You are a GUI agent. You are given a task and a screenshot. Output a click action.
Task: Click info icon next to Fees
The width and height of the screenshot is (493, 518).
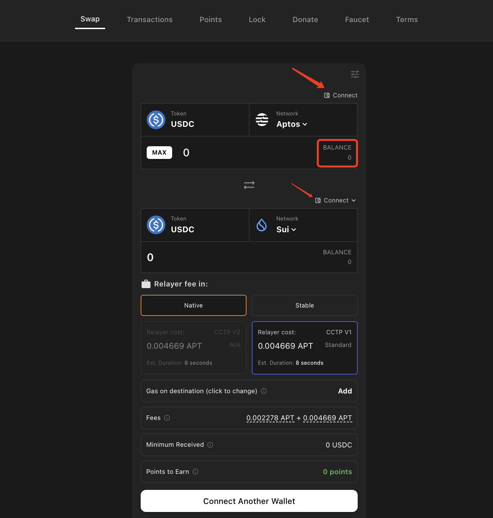click(x=167, y=418)
